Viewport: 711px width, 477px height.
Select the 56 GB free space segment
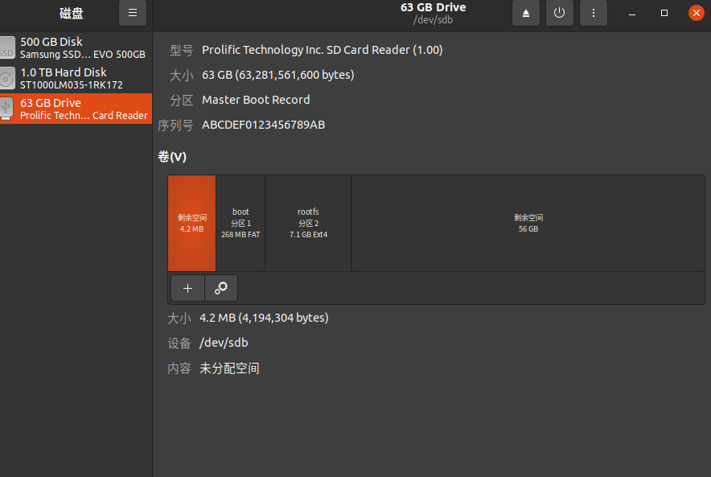pos(528,223)
